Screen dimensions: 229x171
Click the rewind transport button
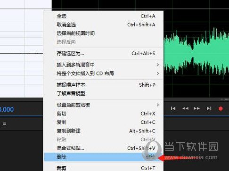pyautogui.click(x=185, y=108)
